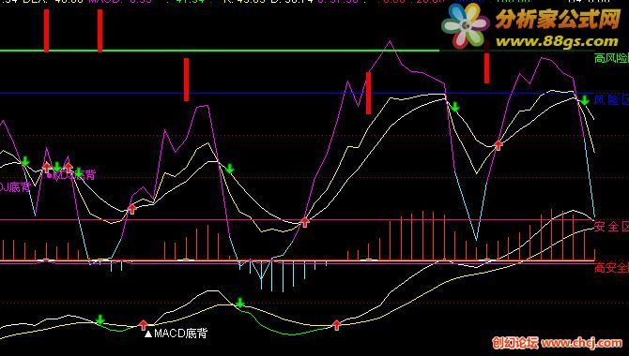Click the white triangle marker before MACD底背
Viewport: 629px width, 356px height.
point(148,334)
